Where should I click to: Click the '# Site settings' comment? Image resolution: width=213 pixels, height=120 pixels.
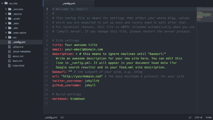pos(66,40)
